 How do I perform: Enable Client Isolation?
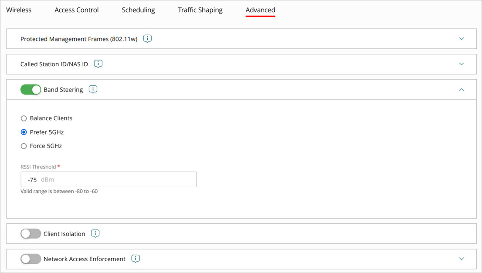coord(31,233)
